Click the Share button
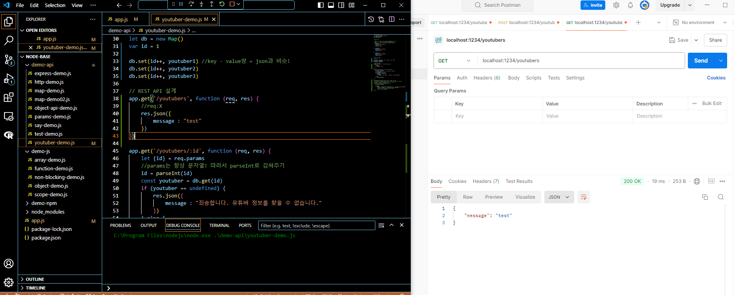735x295 pixels. pyautogui.click(x=715, y=40)
